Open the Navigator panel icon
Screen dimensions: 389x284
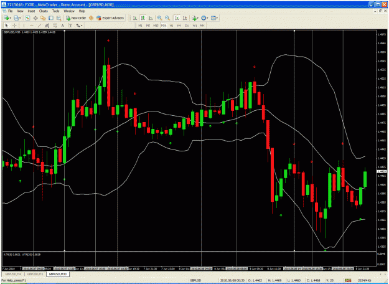click(43, 18)
